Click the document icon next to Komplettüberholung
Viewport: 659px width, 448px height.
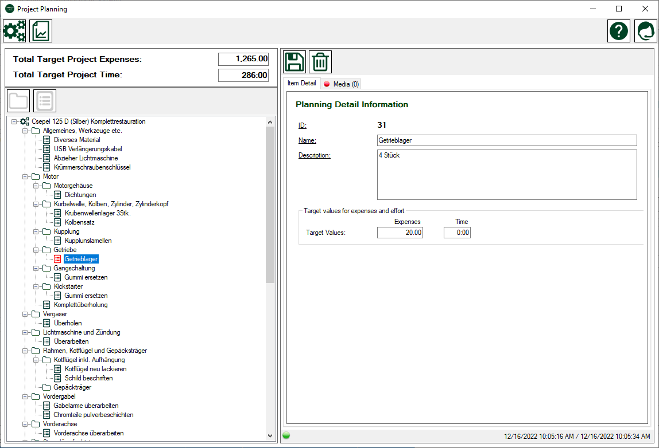pyautogui.click(x=46, y=305)
